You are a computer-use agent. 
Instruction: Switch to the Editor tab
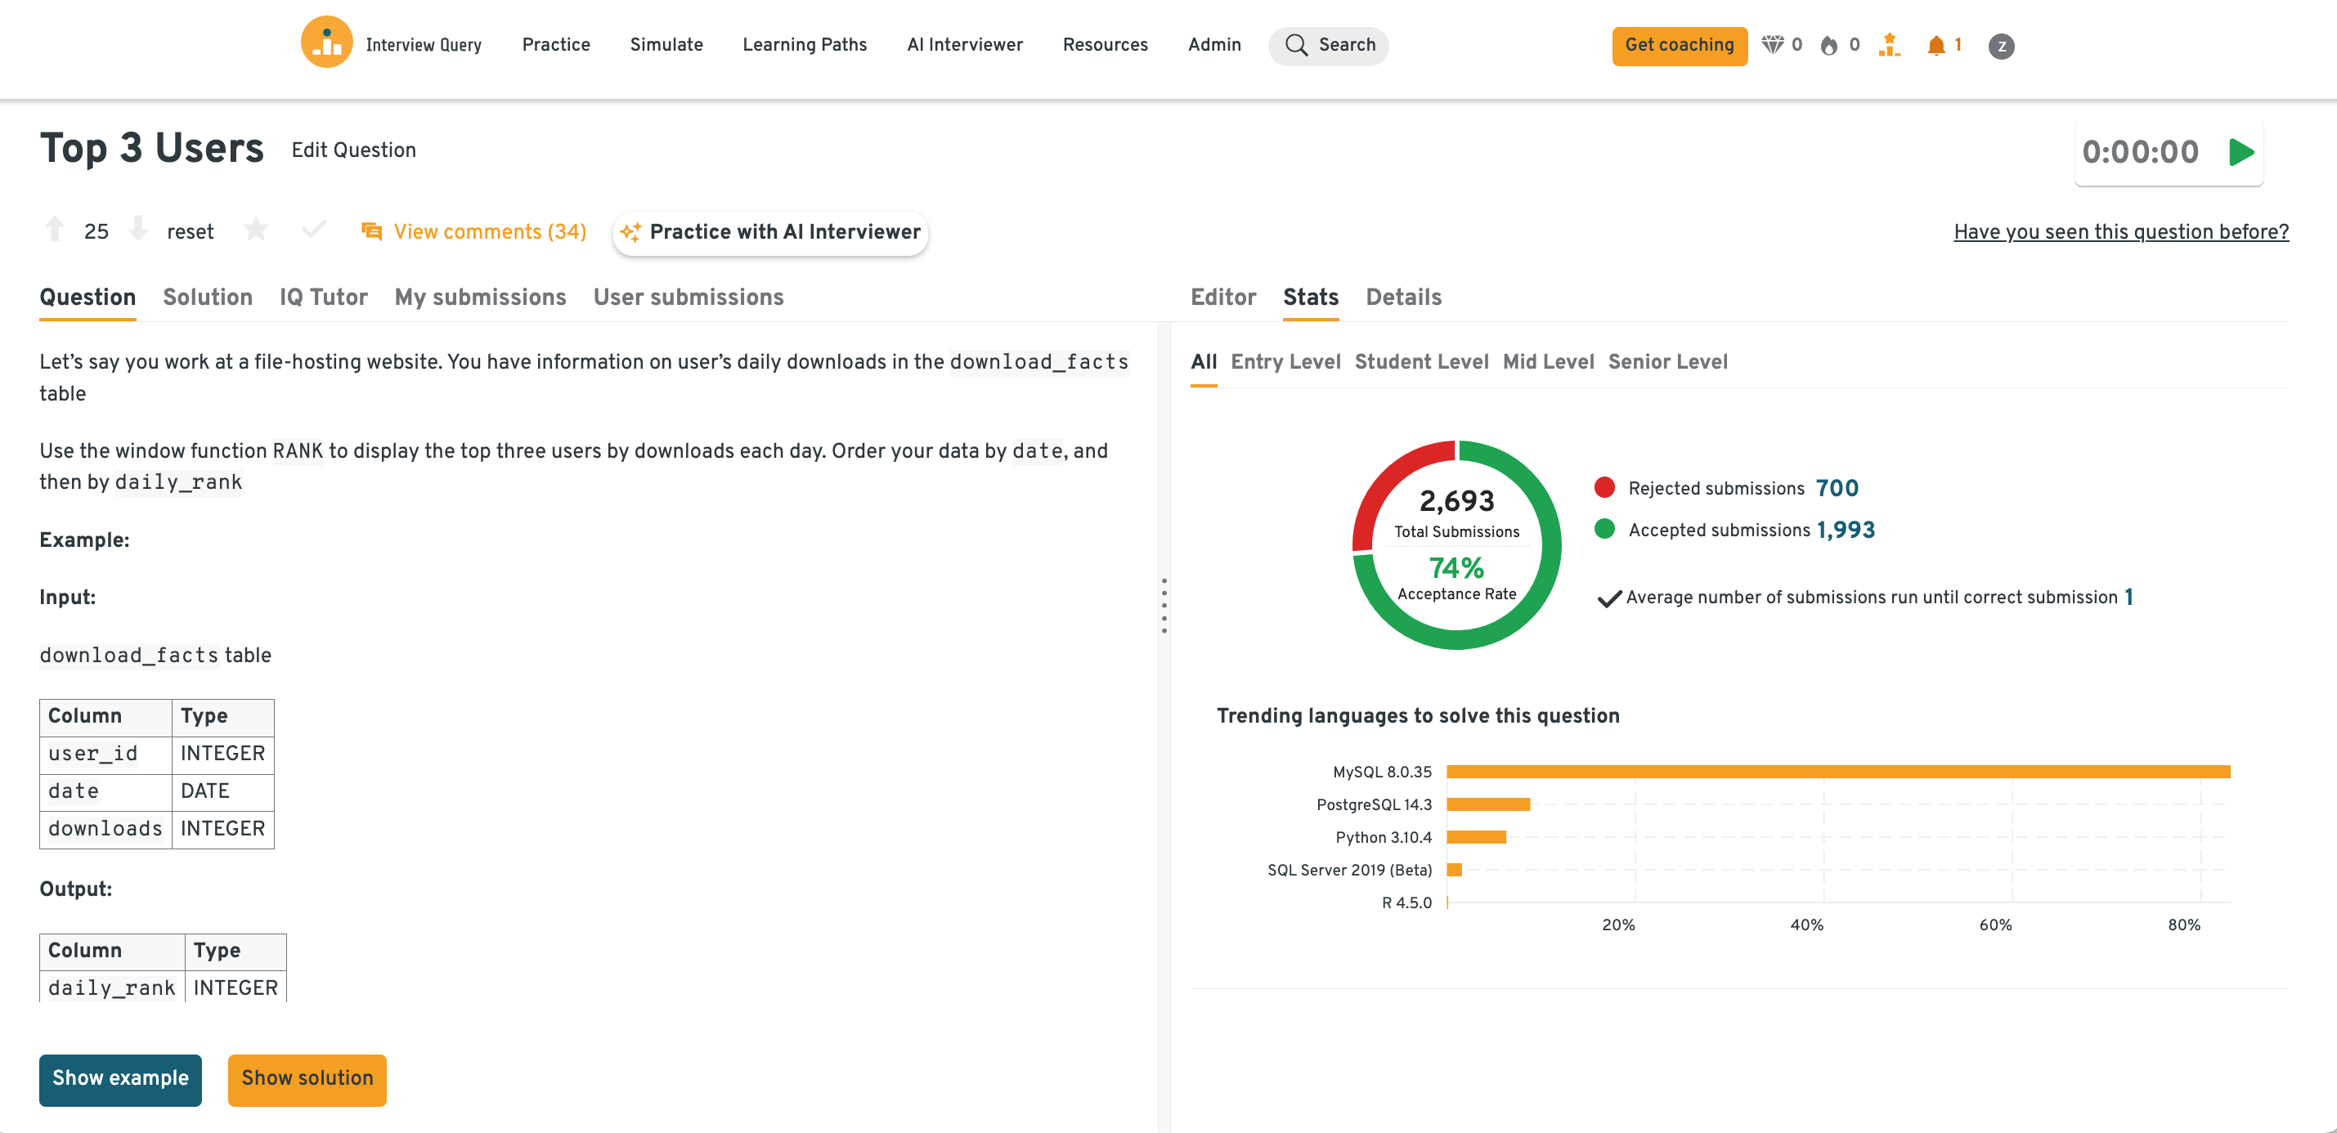[x=1222, y=298]
